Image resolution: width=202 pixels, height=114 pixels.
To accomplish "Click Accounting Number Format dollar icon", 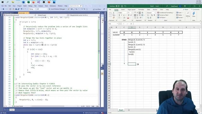I will coord(148,15).
